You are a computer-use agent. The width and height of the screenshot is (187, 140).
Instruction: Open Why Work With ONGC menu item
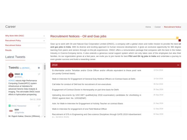pos(15,36)
